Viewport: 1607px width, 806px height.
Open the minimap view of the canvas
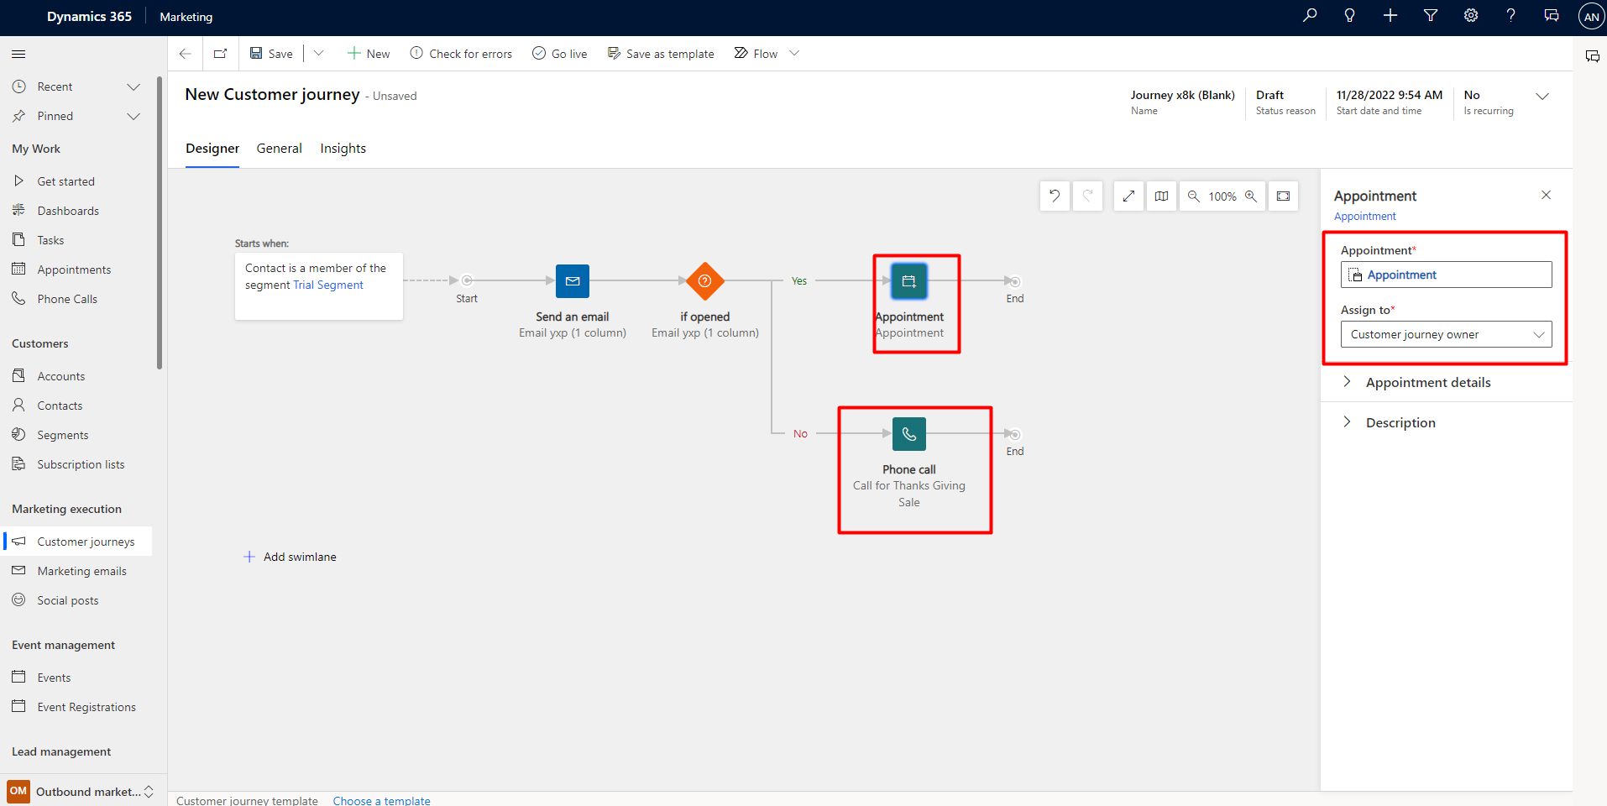[x=1161, y=196]
